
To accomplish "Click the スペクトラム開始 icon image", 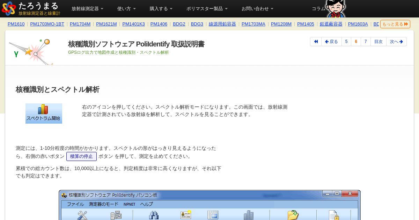I will point(44,113).
